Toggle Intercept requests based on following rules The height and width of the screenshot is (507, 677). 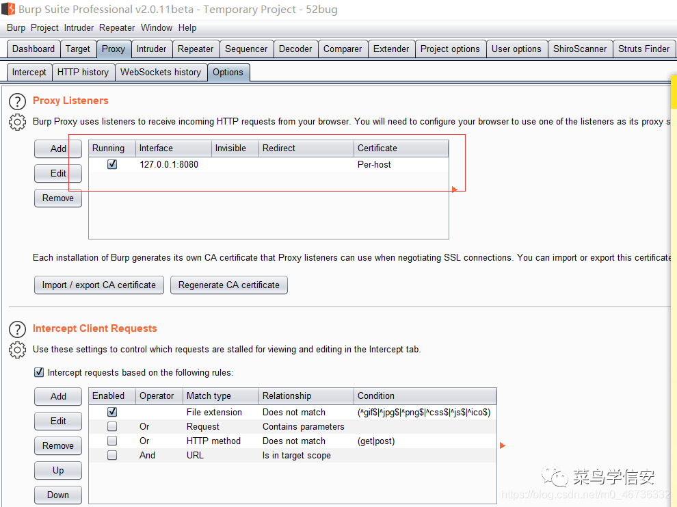[x=39, y=372]
